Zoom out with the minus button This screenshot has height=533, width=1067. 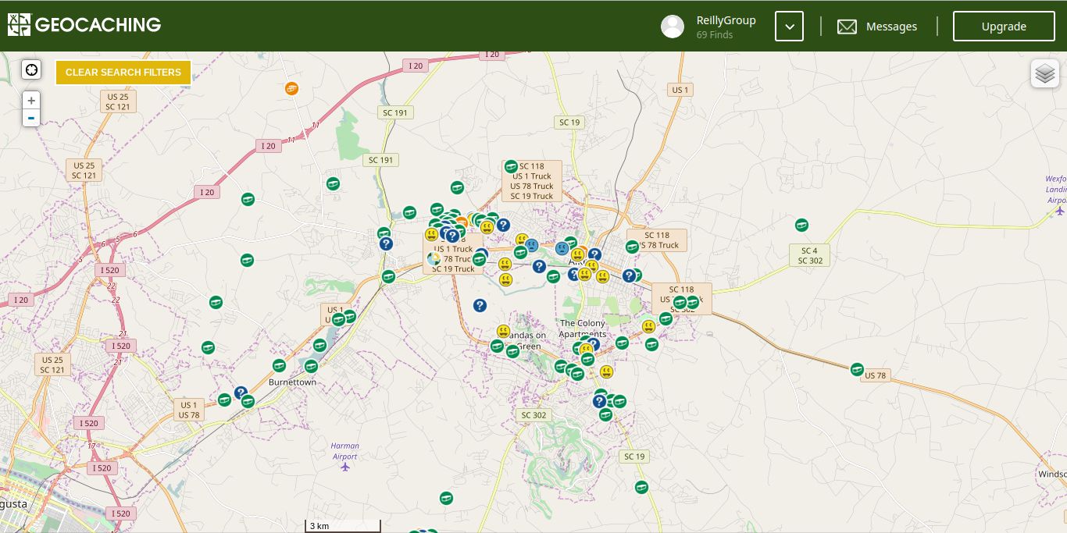pos(31,119)
